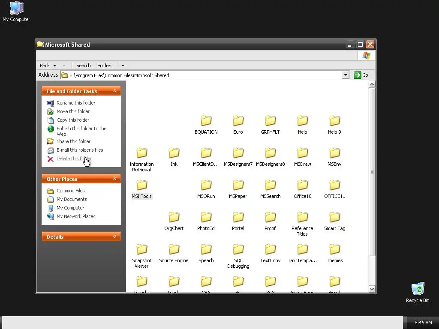Click the scroll up arrow
439x329 pixels.
(372, 84)
